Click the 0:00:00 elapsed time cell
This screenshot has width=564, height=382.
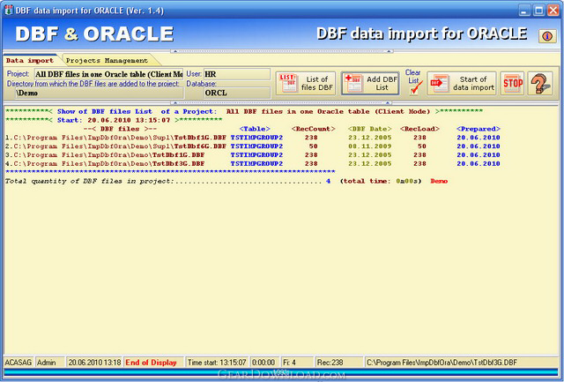264,363
